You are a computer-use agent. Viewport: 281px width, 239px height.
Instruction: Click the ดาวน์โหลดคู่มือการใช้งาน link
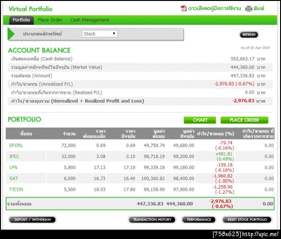pos(214,8)
